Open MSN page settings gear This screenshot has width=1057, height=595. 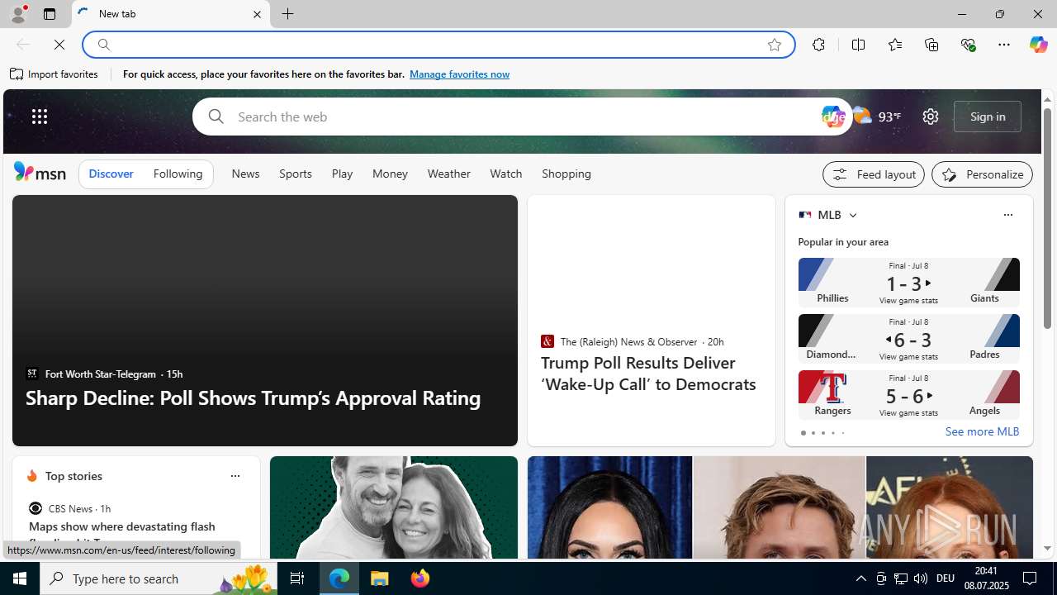(x=931, y=117)
